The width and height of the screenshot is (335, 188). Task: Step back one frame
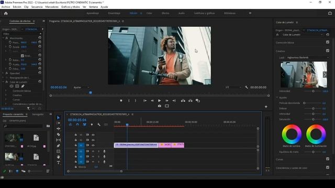coord(152,101)
